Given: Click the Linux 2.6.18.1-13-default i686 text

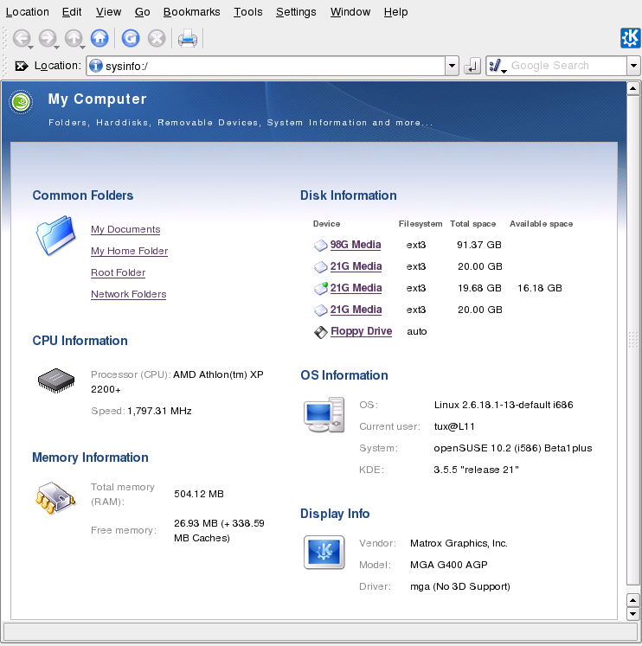Looking at the screenshot, I should coord(504,405).
